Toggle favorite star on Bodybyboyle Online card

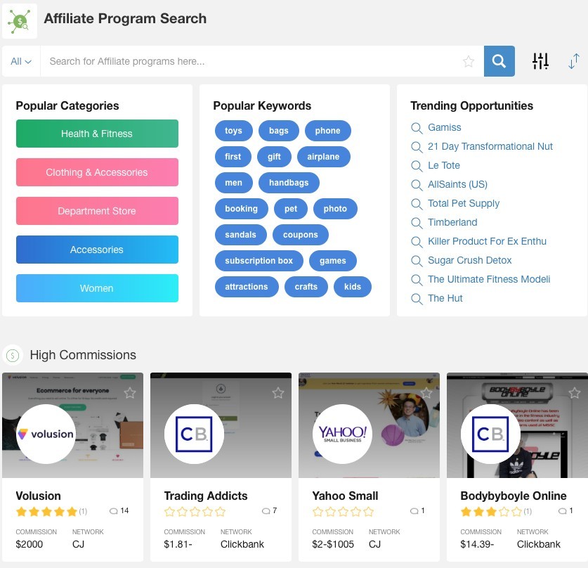pos(575,393)
